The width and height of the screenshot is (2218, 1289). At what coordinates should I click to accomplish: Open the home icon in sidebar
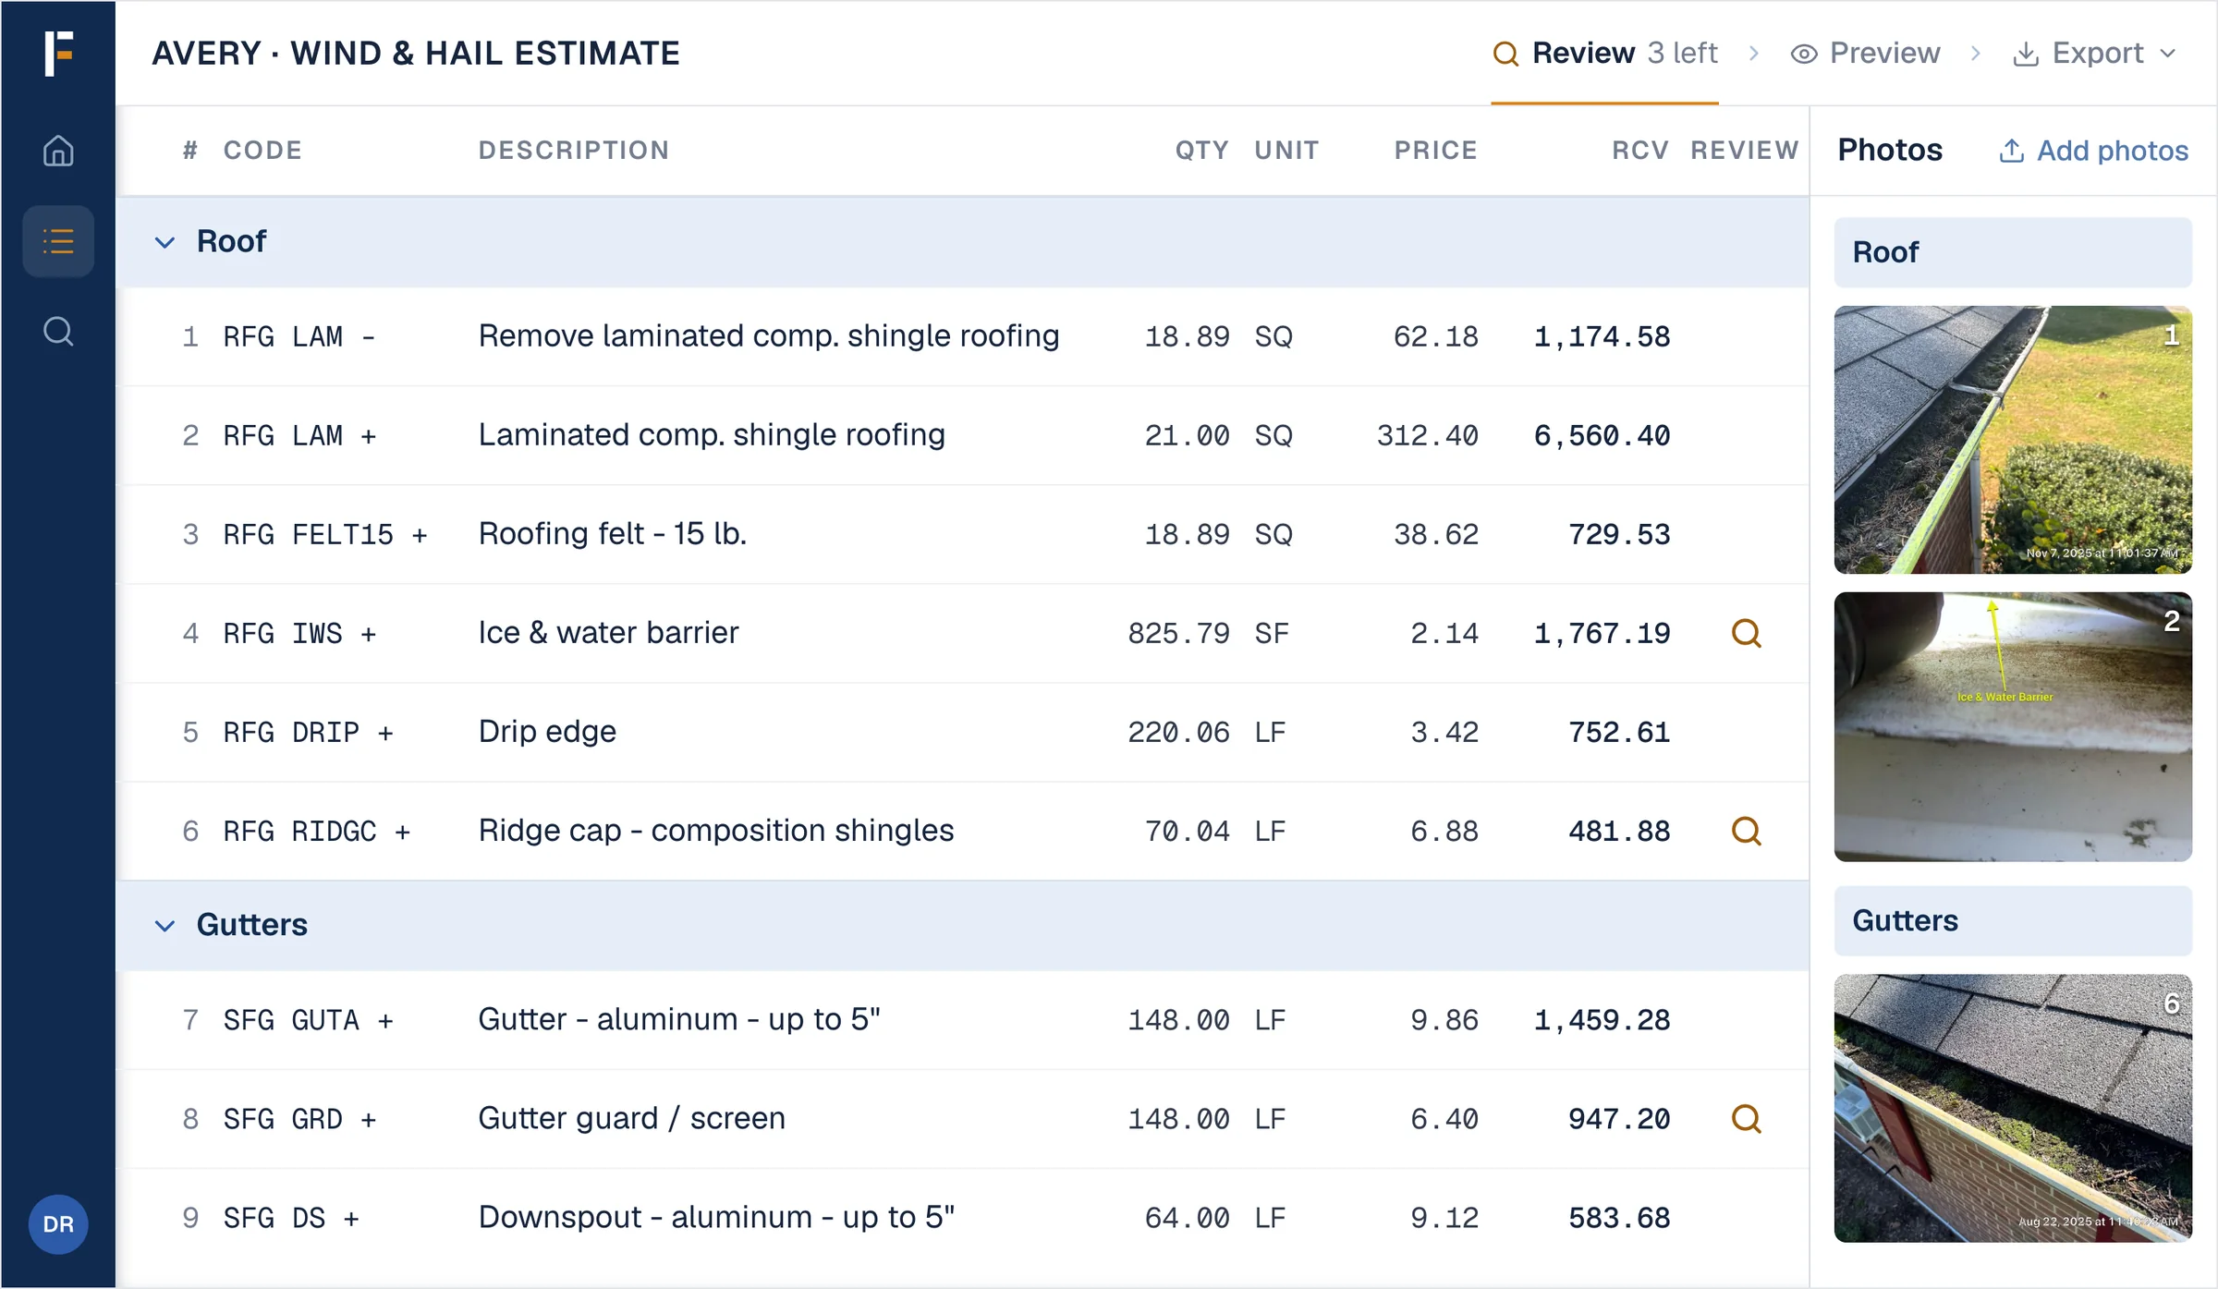click(x=58, y=151)
